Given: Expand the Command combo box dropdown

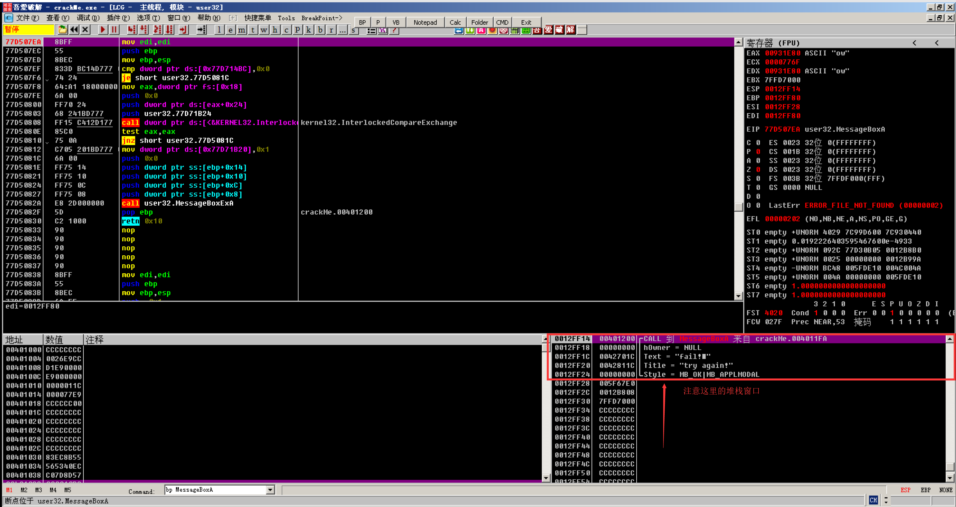Looking at the screenshot, I should click(270, 490).
